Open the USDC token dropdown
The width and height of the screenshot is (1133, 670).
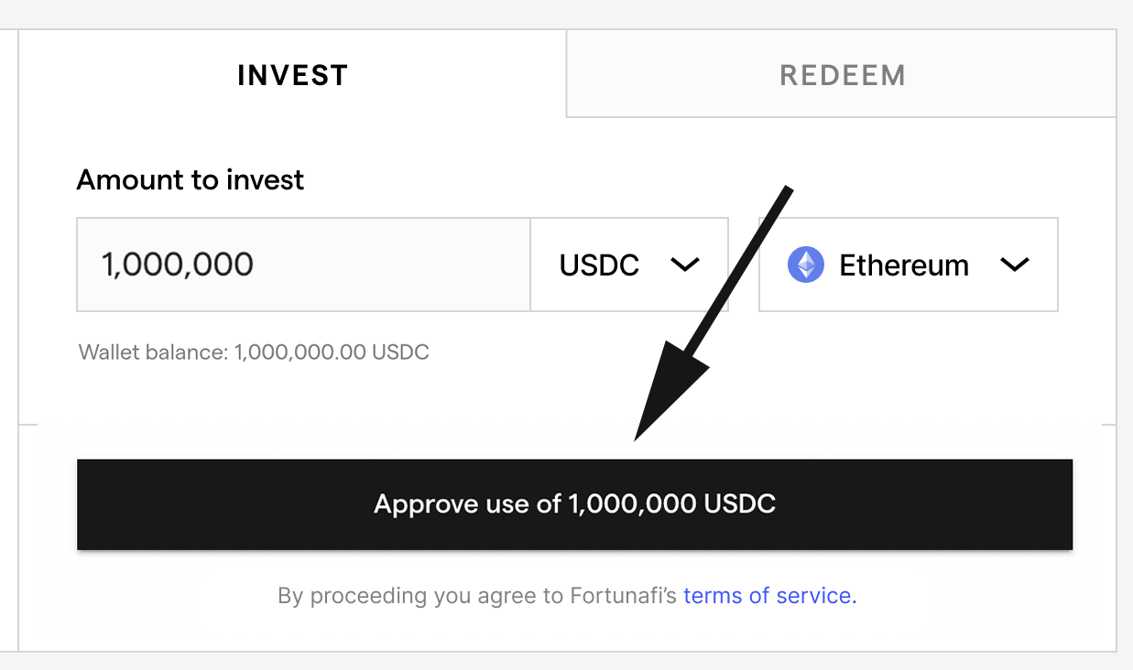(628, 265)
